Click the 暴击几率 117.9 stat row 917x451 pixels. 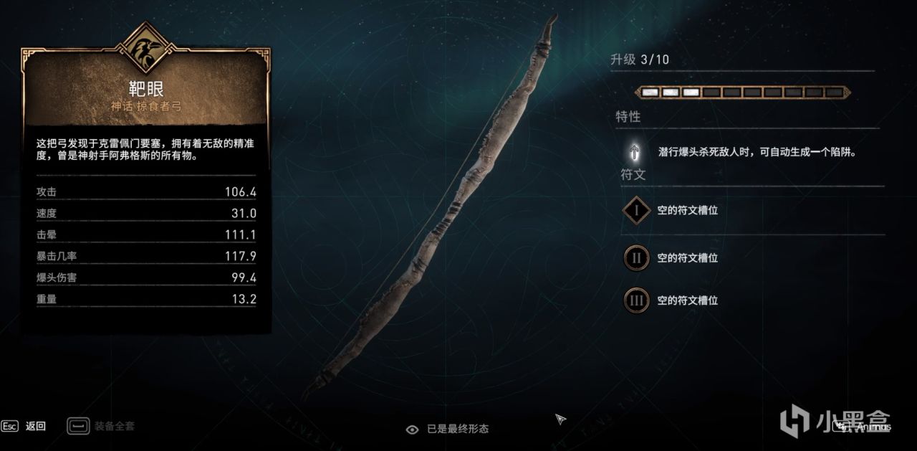146,256
